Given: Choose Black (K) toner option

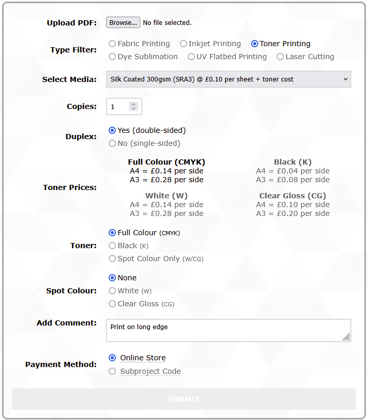Looking at the screenshot, I should pyautogui.click(x=112, y=246).
